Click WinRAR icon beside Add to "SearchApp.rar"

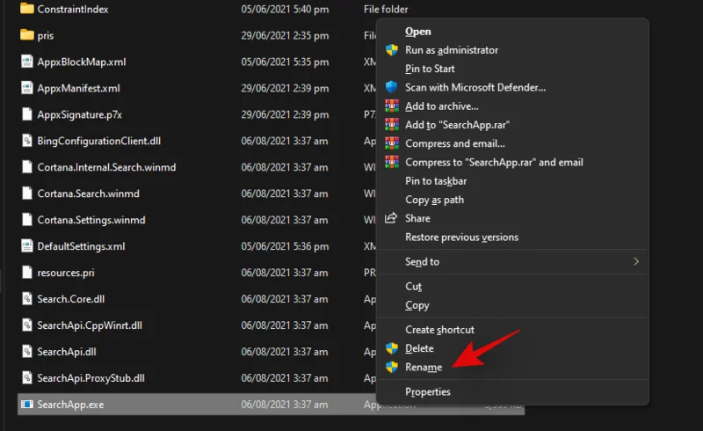point(391,124)
